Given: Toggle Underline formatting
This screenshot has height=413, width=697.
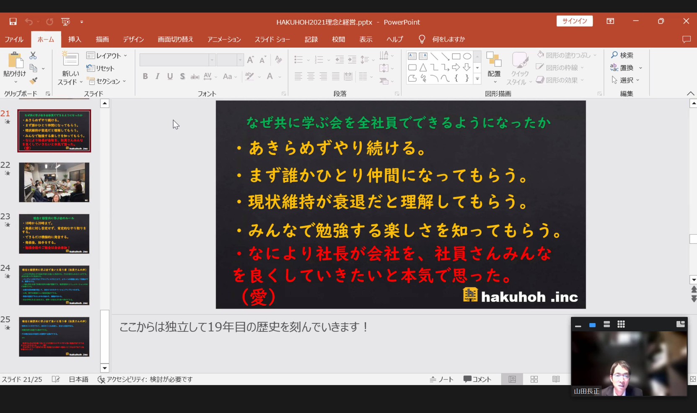Looking at the screenshot, I should pyautogui.click(x=170, y=76).
